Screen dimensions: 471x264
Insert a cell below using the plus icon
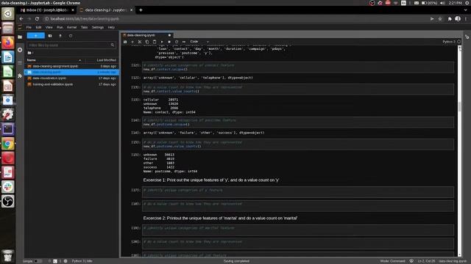[132, 42]
